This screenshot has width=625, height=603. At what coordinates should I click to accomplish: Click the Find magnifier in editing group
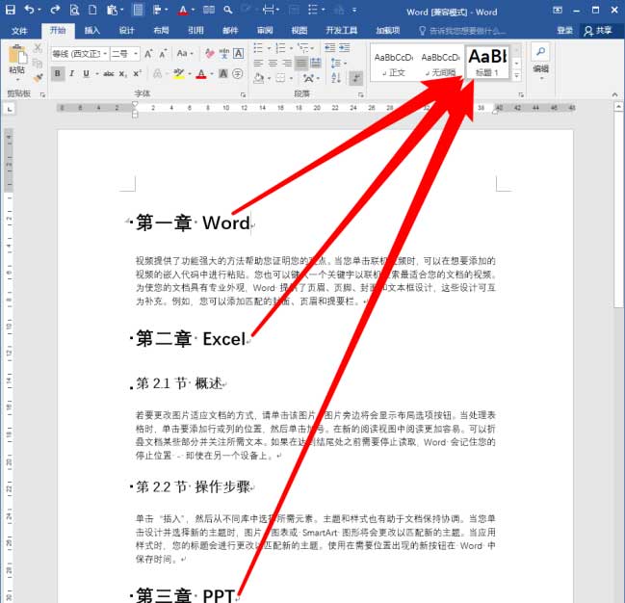[540, 52]
